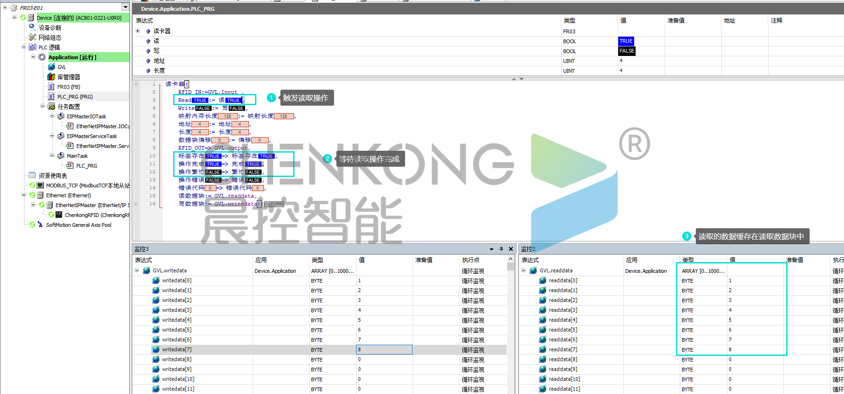Collapse the GVL.writedata array node

tap(137, 270)
